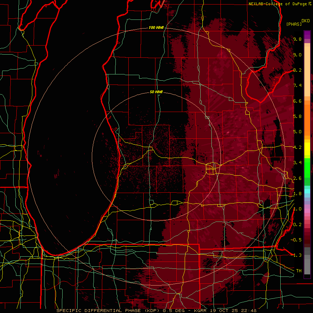
Task: Pick the purple top segment of color bar
Action: tap(307, 35)
